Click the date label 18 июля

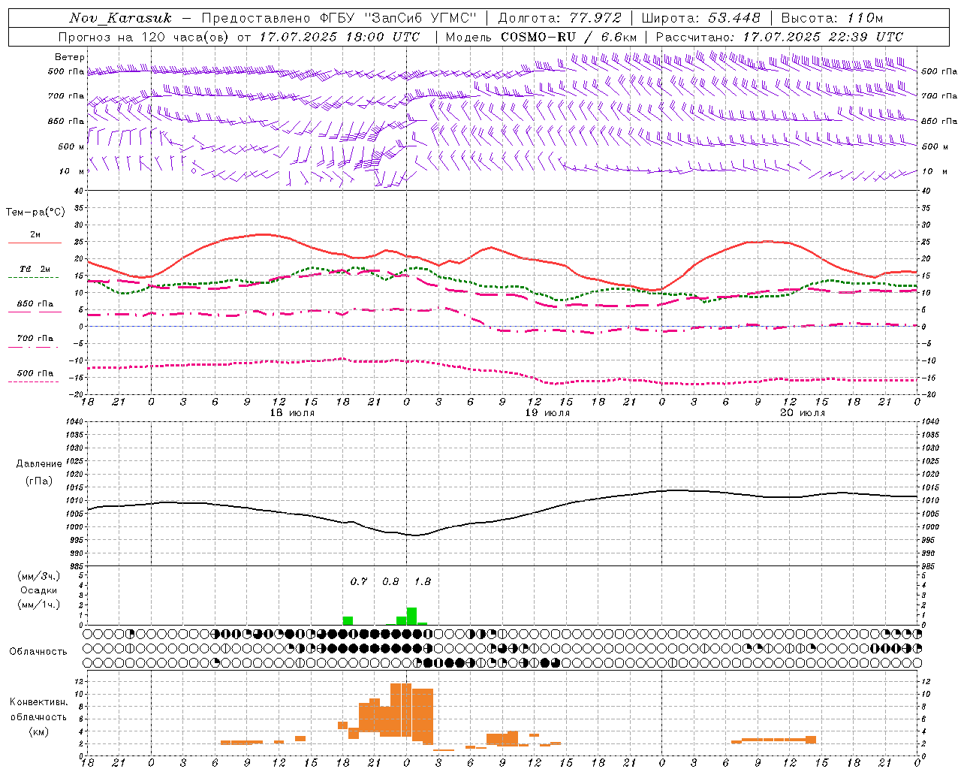[292, 413]
